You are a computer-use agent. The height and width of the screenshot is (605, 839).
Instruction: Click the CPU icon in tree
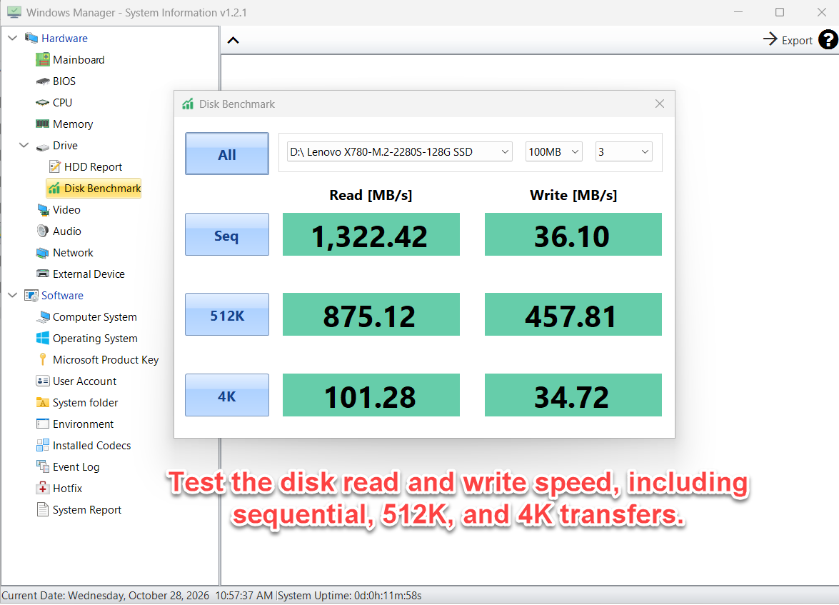coord(42,103)
